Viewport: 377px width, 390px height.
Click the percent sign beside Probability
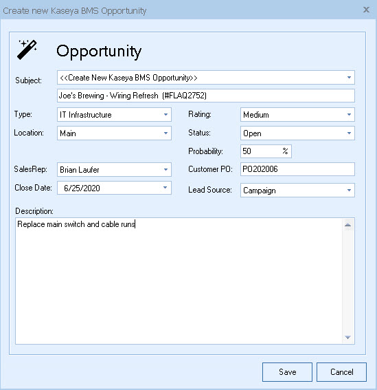tap(286, 151)
